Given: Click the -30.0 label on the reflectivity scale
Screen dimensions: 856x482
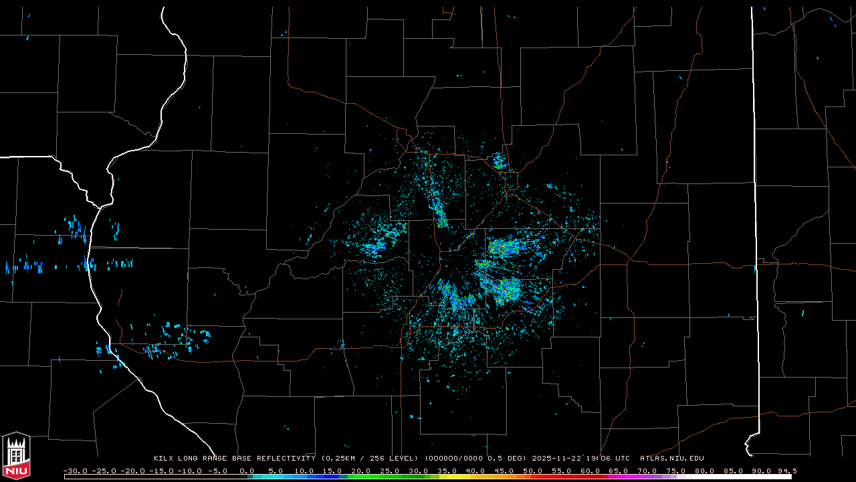Looking at the screenshot, I should point(75,471).
